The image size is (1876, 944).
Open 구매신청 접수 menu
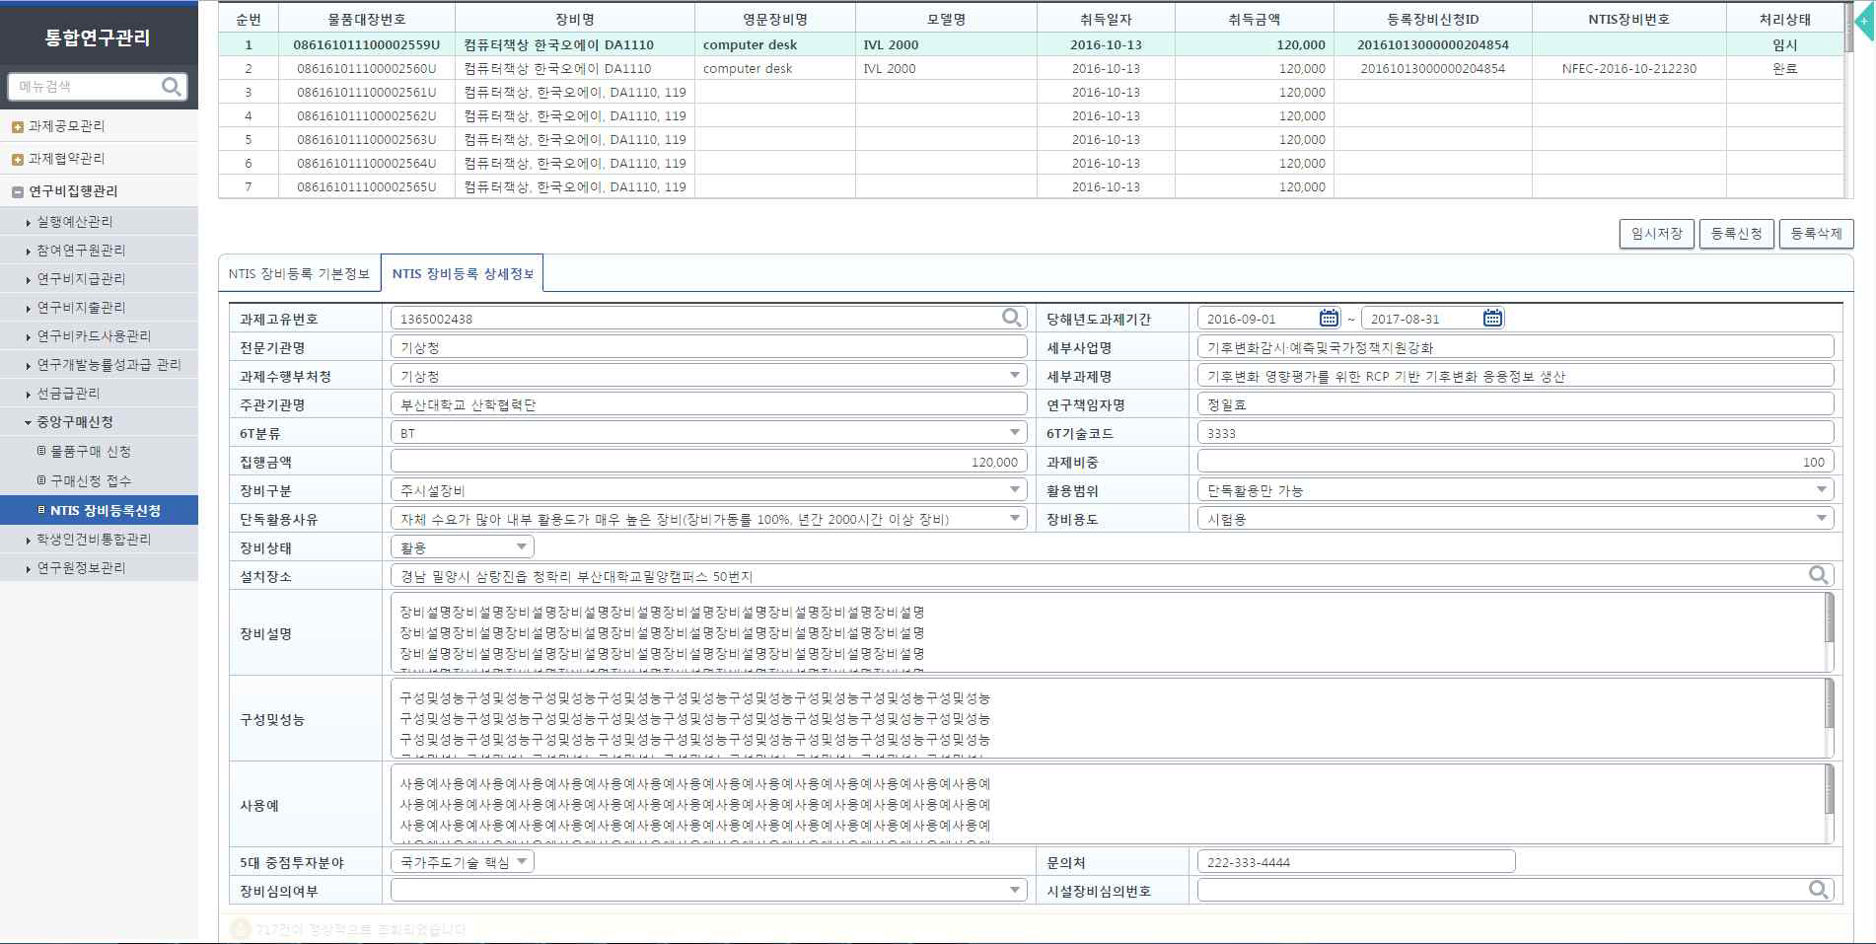(x=90, y=481)
